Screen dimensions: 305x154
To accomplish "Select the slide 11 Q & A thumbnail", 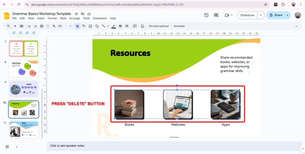I will coord(24,130).
